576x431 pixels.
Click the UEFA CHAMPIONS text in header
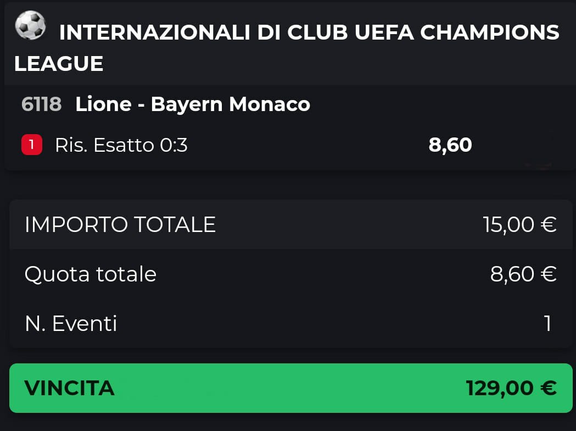click(457, 33)
